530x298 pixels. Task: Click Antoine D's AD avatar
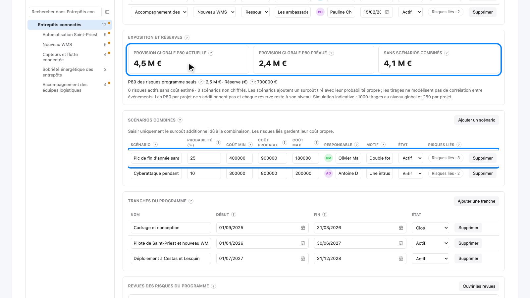point(328,174)
